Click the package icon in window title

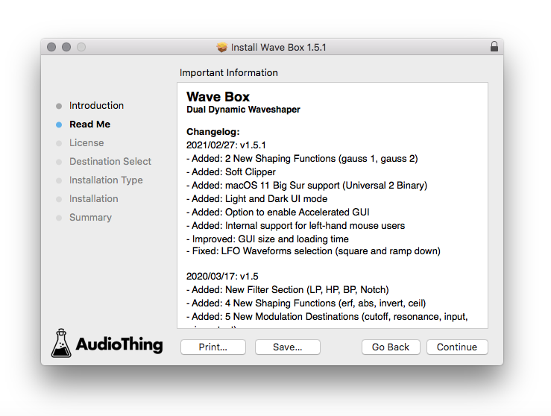[x=221, y=47]
